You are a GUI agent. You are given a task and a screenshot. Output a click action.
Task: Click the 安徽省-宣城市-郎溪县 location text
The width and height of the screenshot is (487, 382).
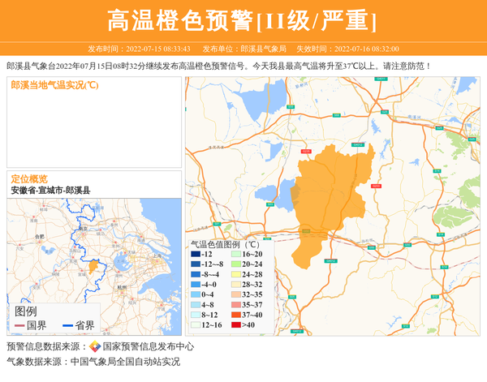[50, 190]
